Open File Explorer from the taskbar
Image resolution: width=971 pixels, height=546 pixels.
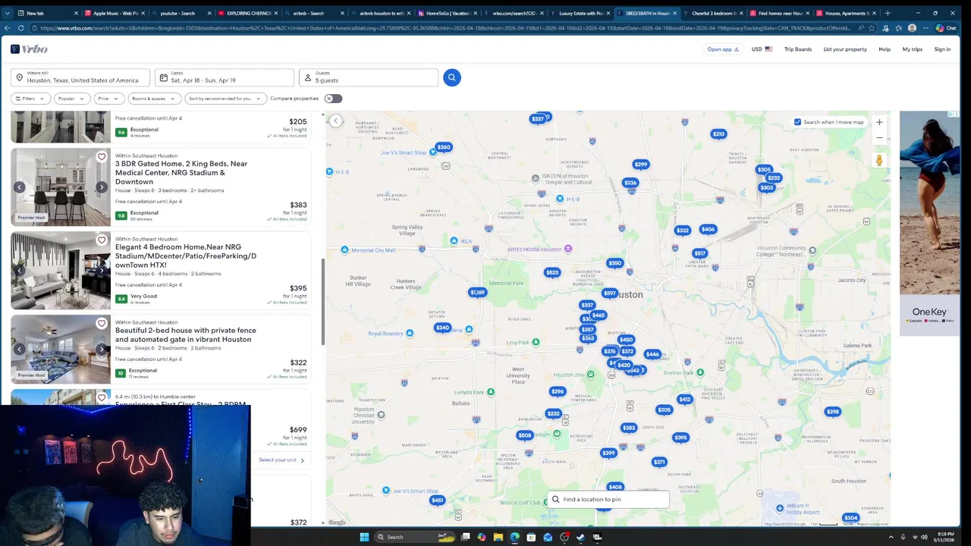click(x=498, y=537)
